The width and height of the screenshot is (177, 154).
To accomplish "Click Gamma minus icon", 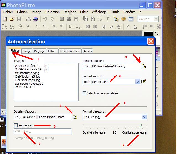I will (71, 26).
